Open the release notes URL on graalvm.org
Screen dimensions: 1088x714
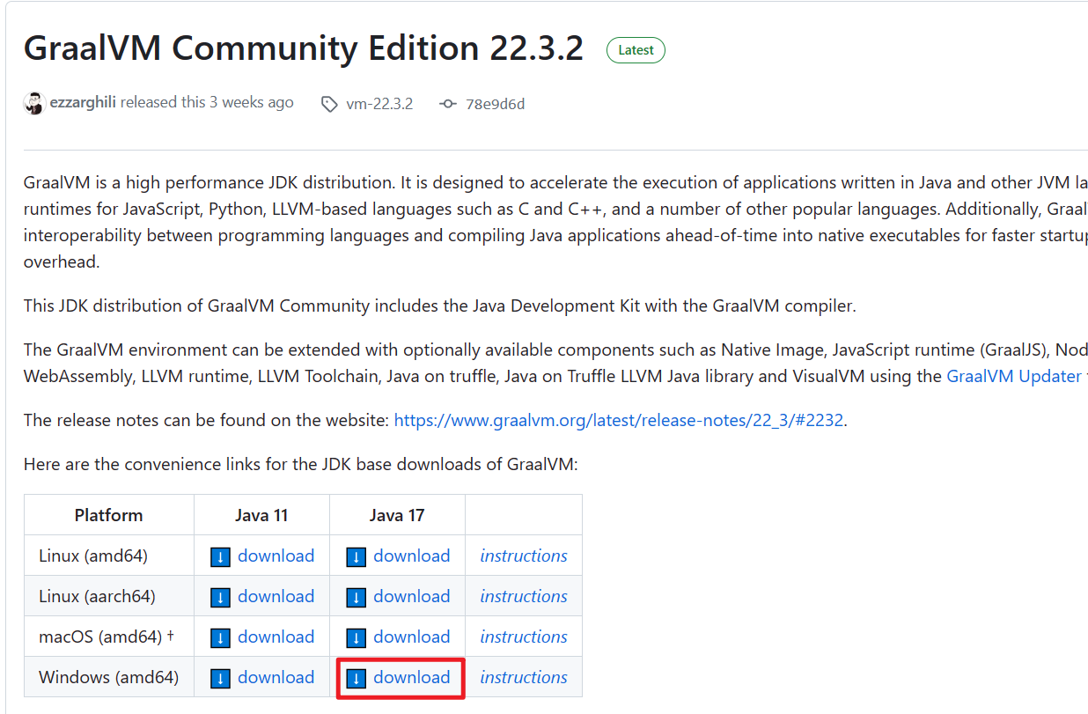[x=620, y=420]
